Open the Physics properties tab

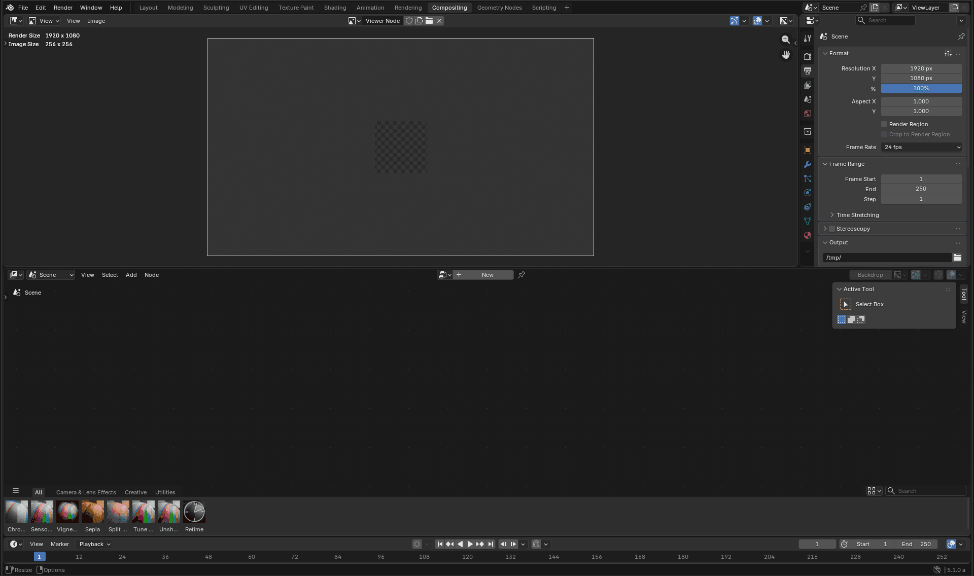click(807, 193)
